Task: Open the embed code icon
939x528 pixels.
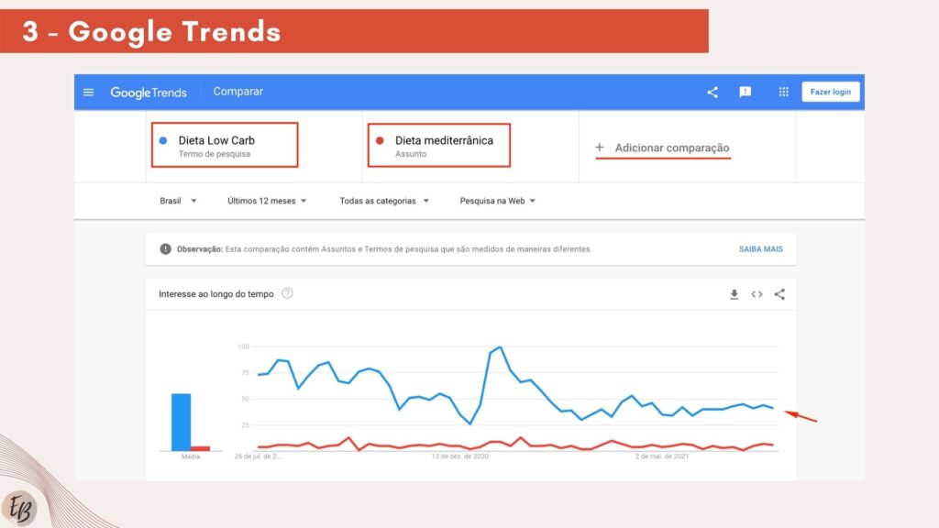Action: (757, 294)
